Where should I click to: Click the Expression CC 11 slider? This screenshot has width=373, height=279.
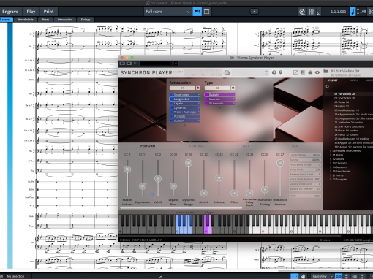143,186
